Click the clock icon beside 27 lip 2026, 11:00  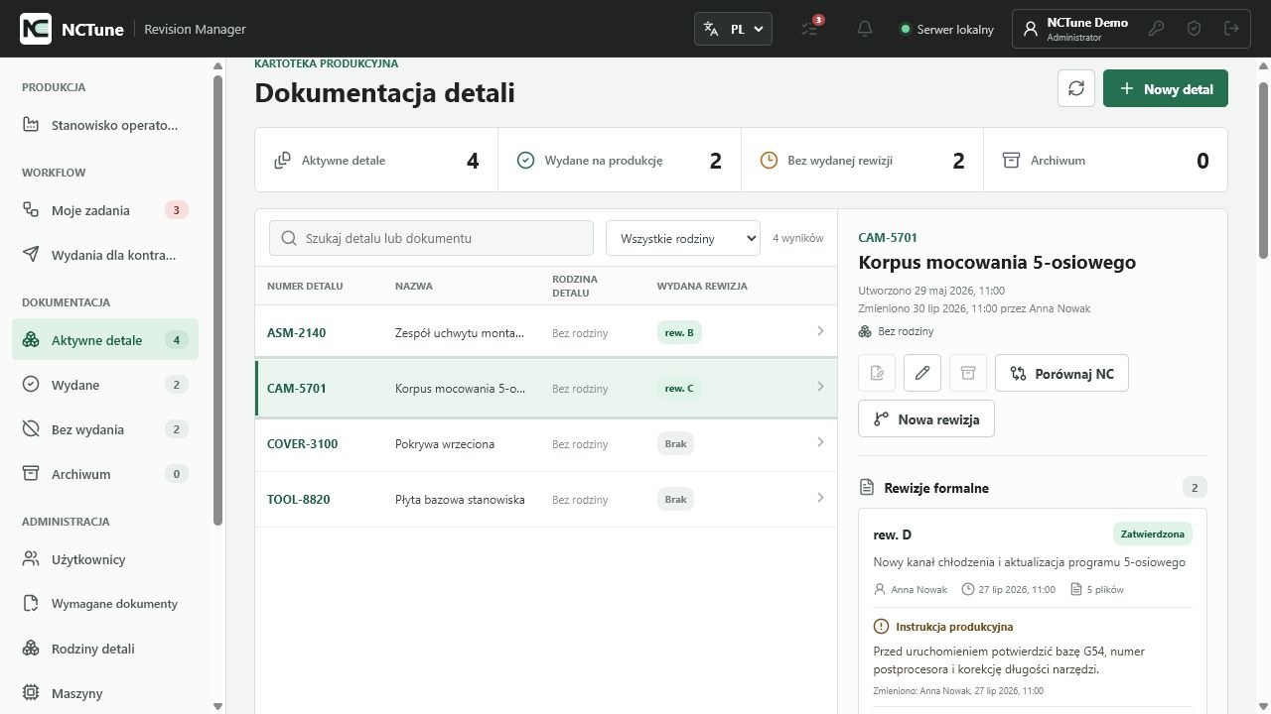968,589
